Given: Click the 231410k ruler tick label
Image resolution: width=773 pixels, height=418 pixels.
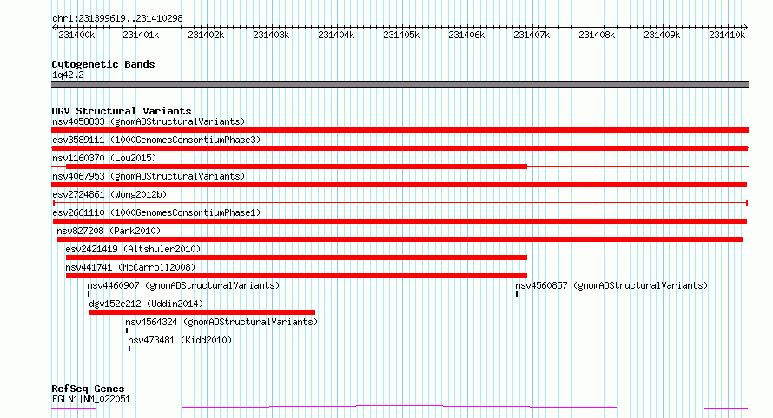Looking at the screenshot, I should tap(727, 36).
